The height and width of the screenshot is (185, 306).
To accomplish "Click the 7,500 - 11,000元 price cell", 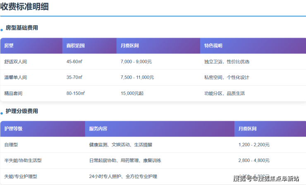I will point(137,77).
